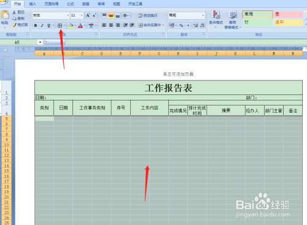Align text left

click(104, 25)
